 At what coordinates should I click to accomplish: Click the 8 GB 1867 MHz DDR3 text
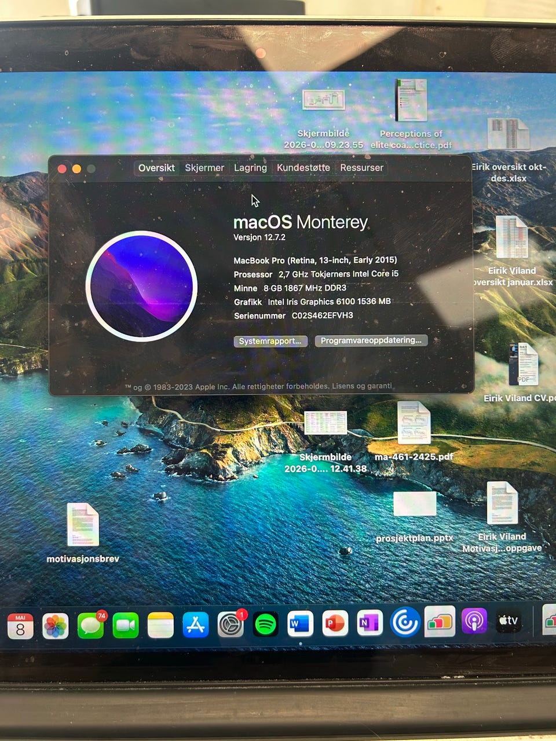point(305,288)
